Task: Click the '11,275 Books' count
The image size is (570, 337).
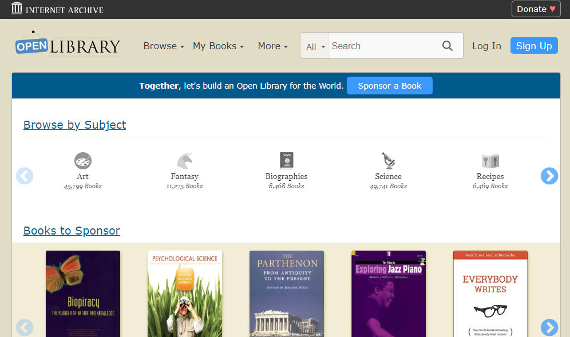Action: coord(184,186)
